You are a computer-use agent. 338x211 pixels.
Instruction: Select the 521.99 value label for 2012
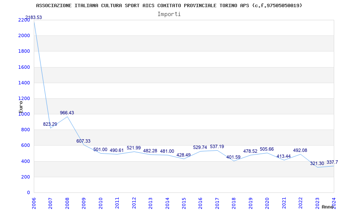tap(134, 148)
